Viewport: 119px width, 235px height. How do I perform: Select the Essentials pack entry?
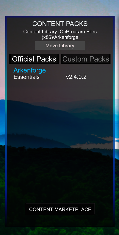coord(26,77)
